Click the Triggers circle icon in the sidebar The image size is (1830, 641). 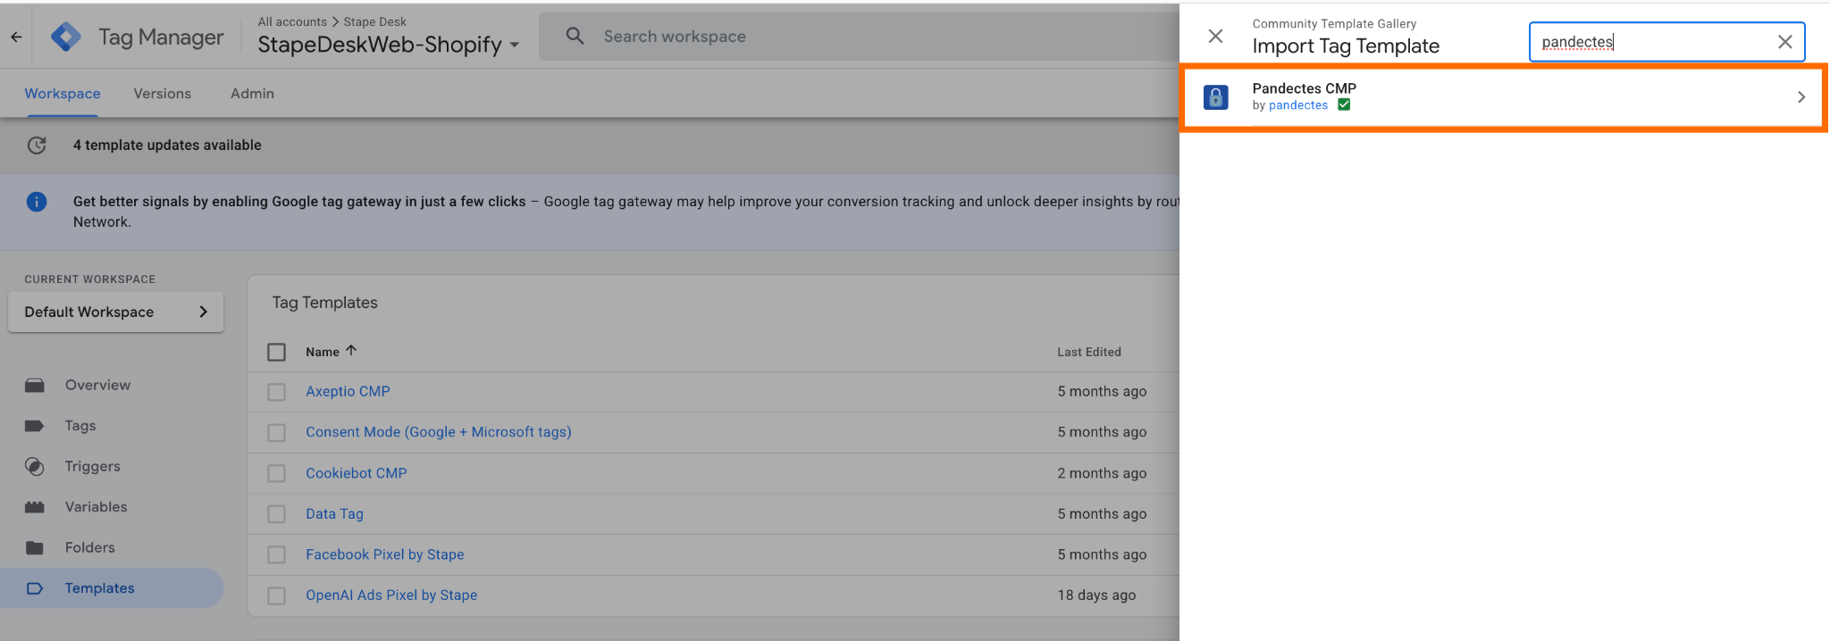click(35, 466)
